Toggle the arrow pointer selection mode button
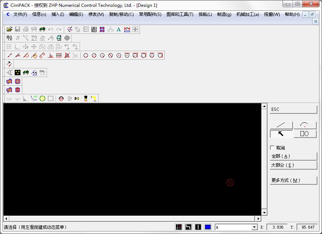The height and width of the screenshot is (234, 322). [x=281, y=134]
